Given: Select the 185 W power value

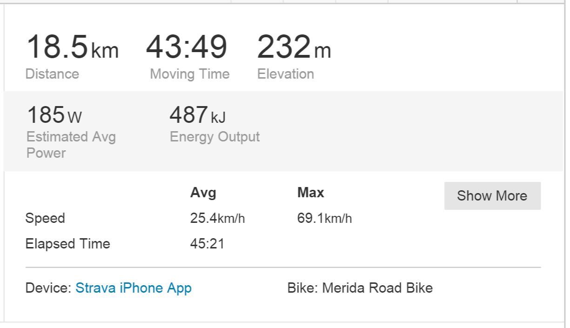Looking at the screenshot, I should point(54,115).
